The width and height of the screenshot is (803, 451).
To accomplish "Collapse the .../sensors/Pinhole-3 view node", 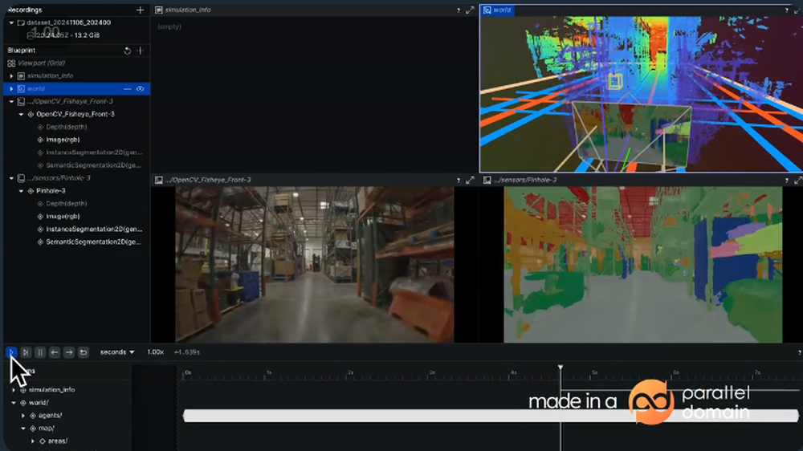I will tap(11, 178).
